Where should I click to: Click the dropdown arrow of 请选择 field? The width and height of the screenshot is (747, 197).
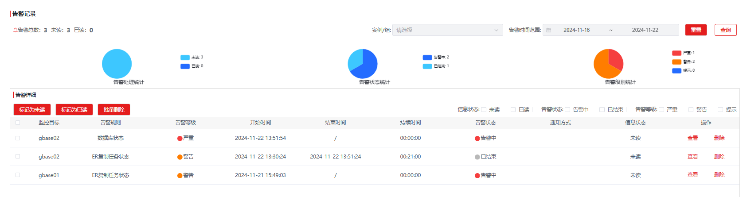(496, 30)
